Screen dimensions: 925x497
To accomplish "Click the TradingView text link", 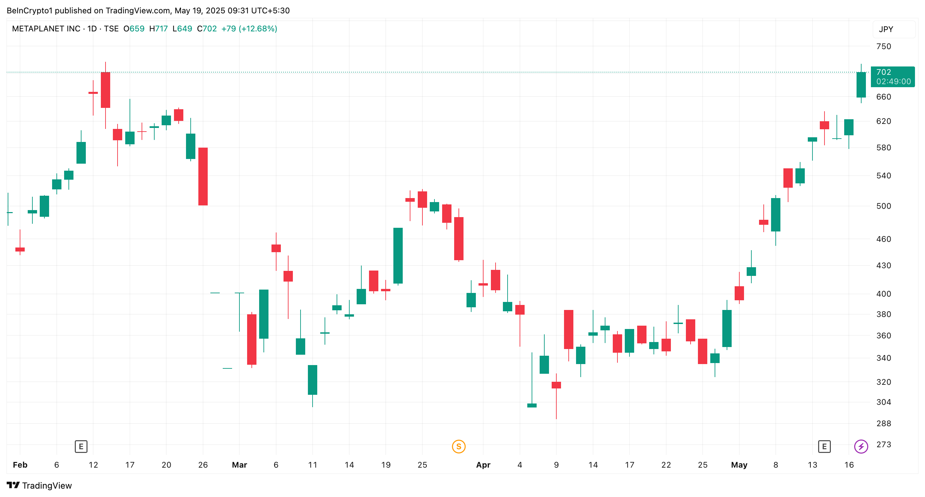I will (x=47, y=486).
